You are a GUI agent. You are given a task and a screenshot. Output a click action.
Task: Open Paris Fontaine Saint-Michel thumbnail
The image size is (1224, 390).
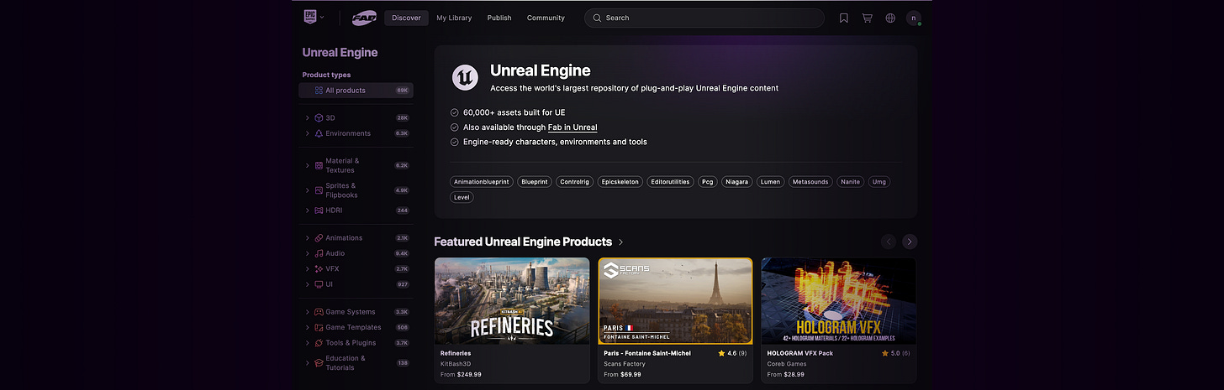tap(675, 300)
